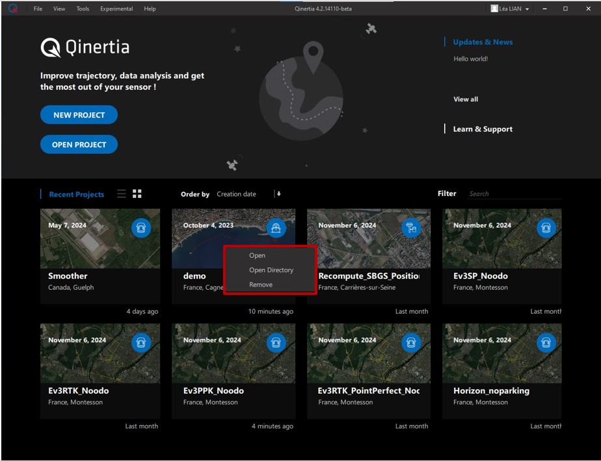This screenshot has height=461, width=601.
Task: Click icon on Recompute_SBGS_Position card
Action: pyautogui.click(x=411, y=228)
